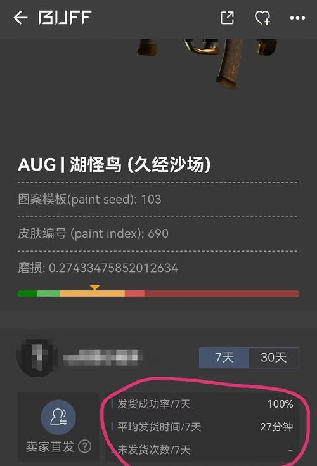Tap the orange segment of wear bar
317x466 pixels.
coord(92,294)
